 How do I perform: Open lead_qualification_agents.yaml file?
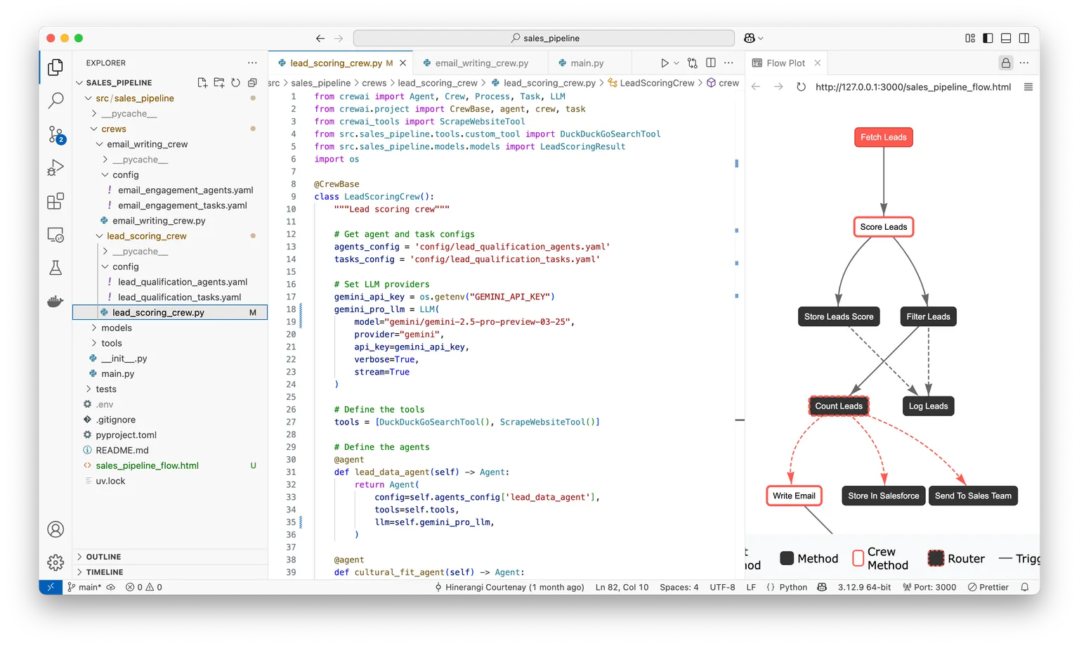coord(183,282)
